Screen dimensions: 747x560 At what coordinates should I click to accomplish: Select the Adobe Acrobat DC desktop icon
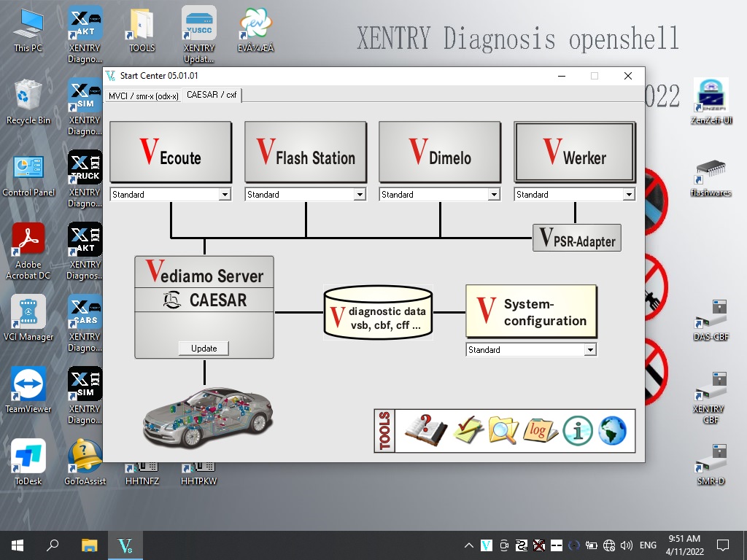28,252
